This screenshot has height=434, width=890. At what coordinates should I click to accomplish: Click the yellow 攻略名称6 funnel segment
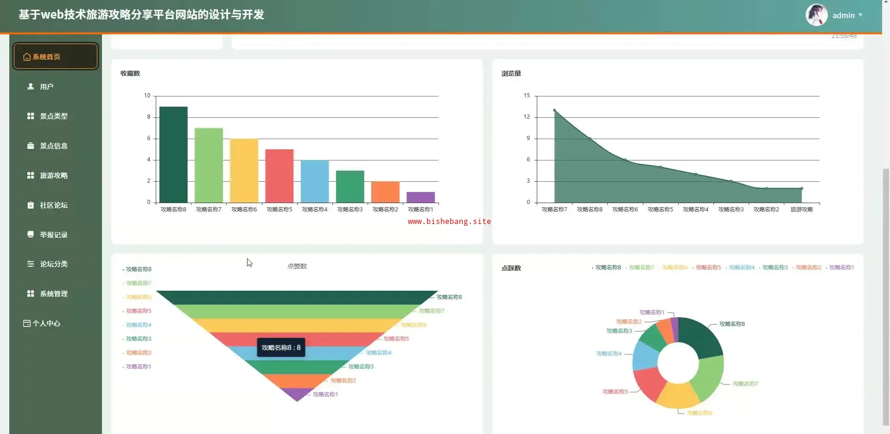pyautogui.click(x=297, y=325)
